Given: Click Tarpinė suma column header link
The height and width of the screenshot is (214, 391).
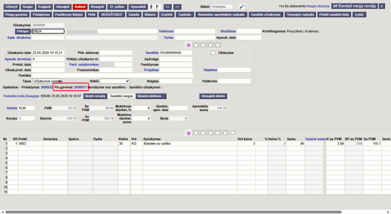Looking at the screenshot, I should click(x=315, y=139).
